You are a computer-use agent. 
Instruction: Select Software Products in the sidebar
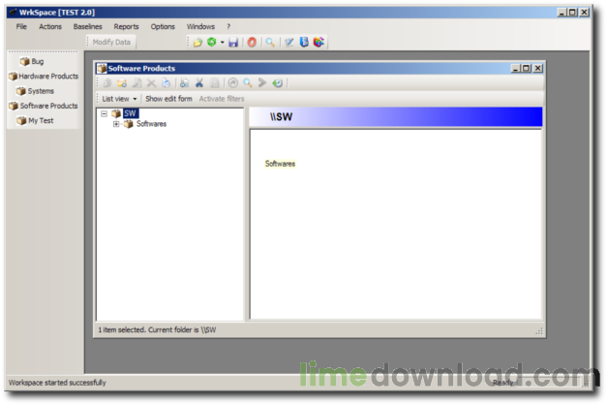pos(44,106)
